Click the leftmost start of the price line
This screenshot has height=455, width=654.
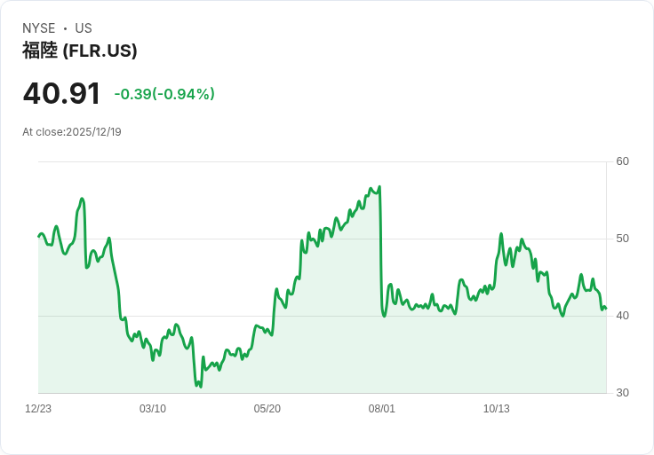click(x=39, y=236)
